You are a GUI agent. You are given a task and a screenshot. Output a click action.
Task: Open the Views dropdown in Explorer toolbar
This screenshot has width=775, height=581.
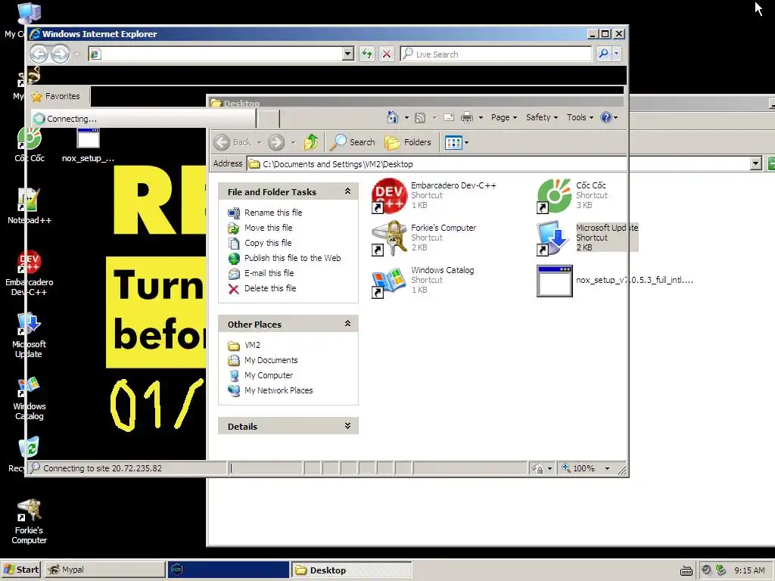click(x=456, y=143)
